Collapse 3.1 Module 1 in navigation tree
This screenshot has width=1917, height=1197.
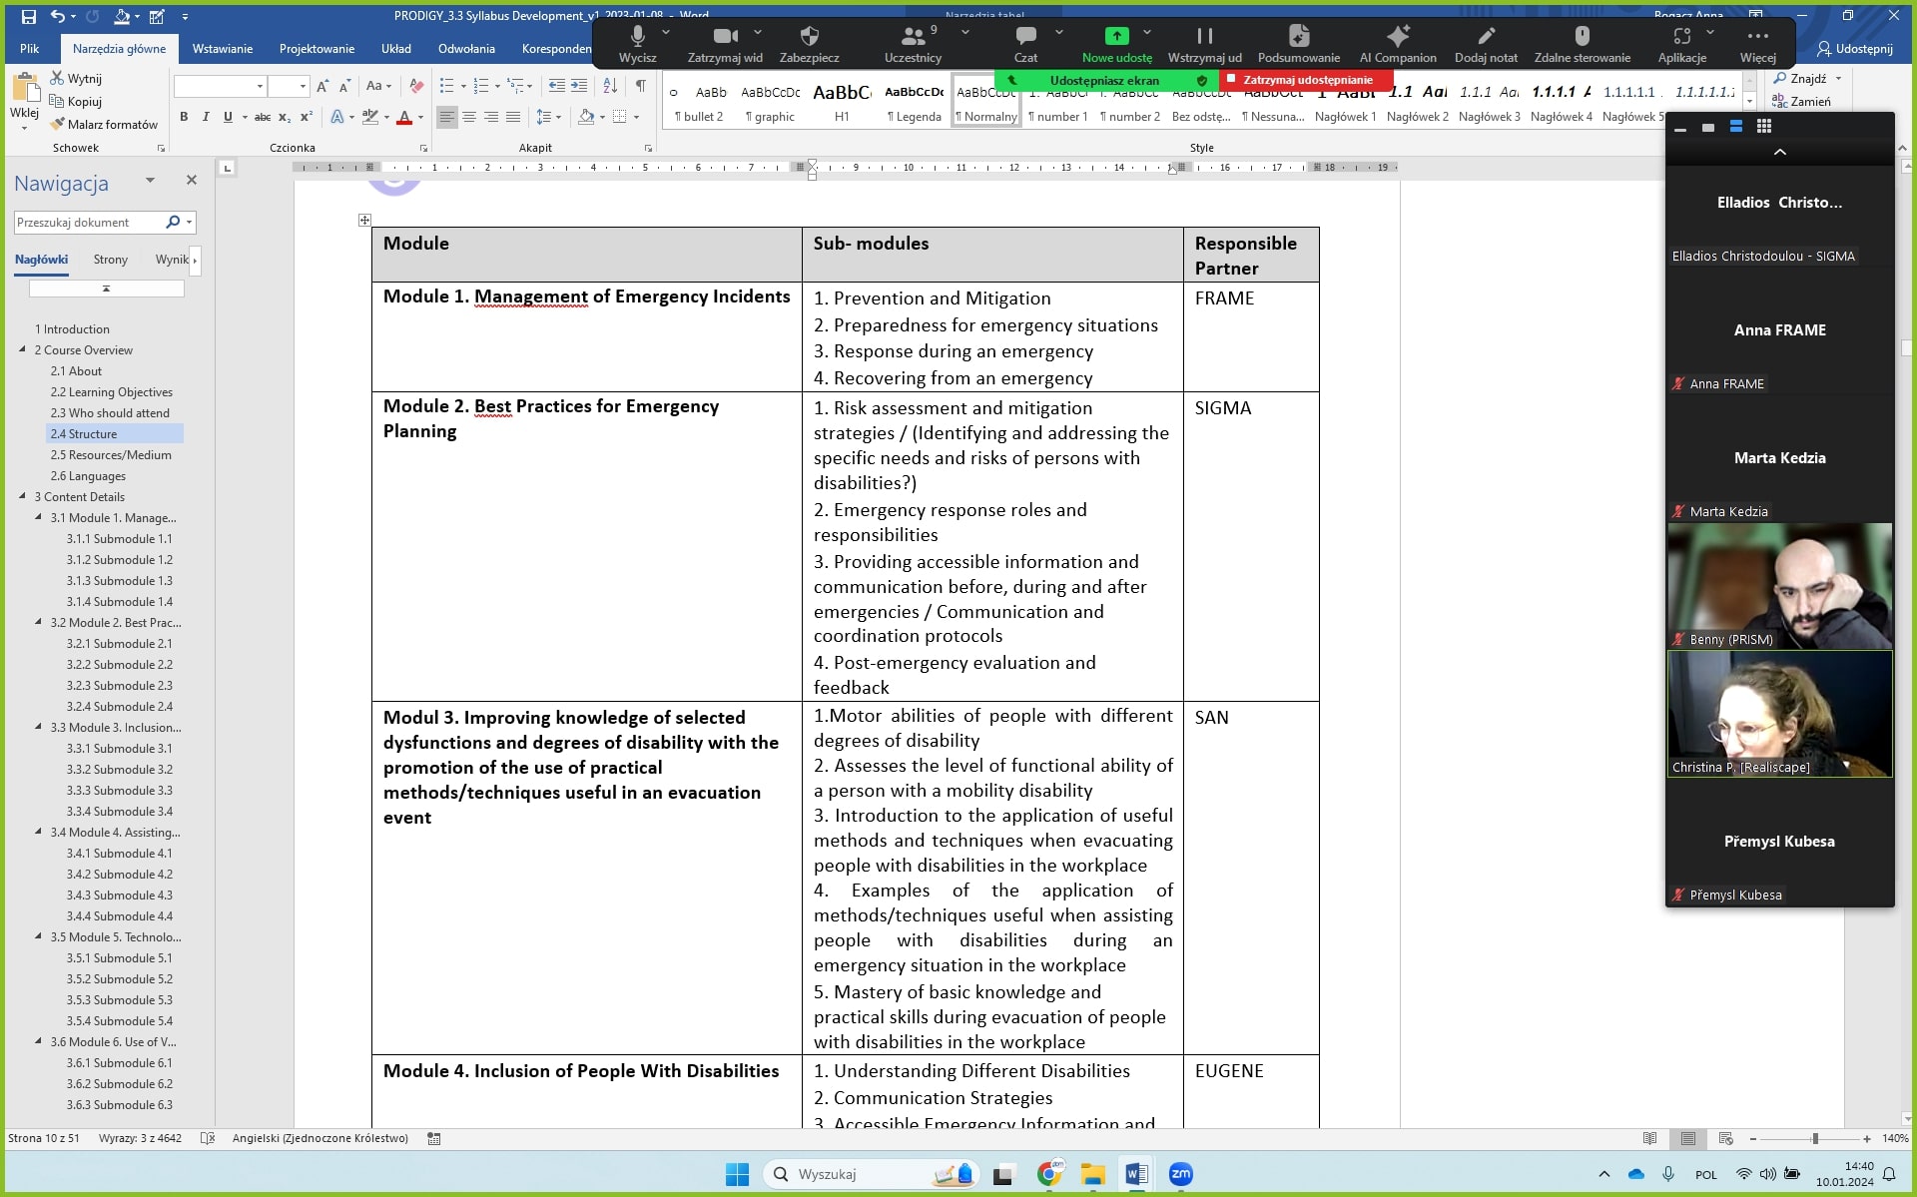point(39,517)
